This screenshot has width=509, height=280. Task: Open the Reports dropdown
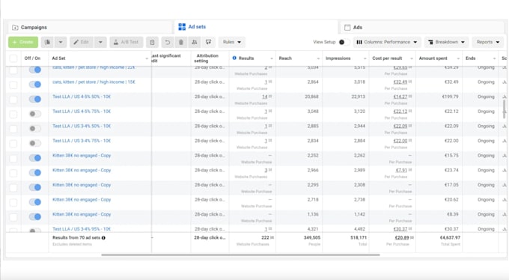coord(488,42)
